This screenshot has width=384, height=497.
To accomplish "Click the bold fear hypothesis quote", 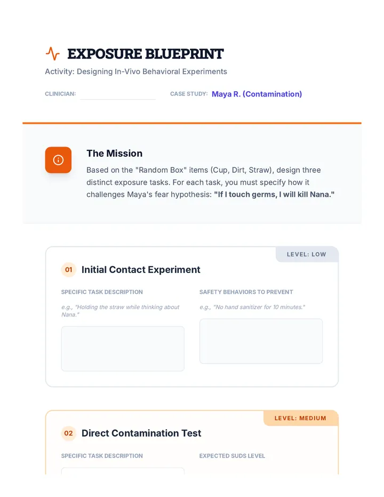I will tap(274, 194).
